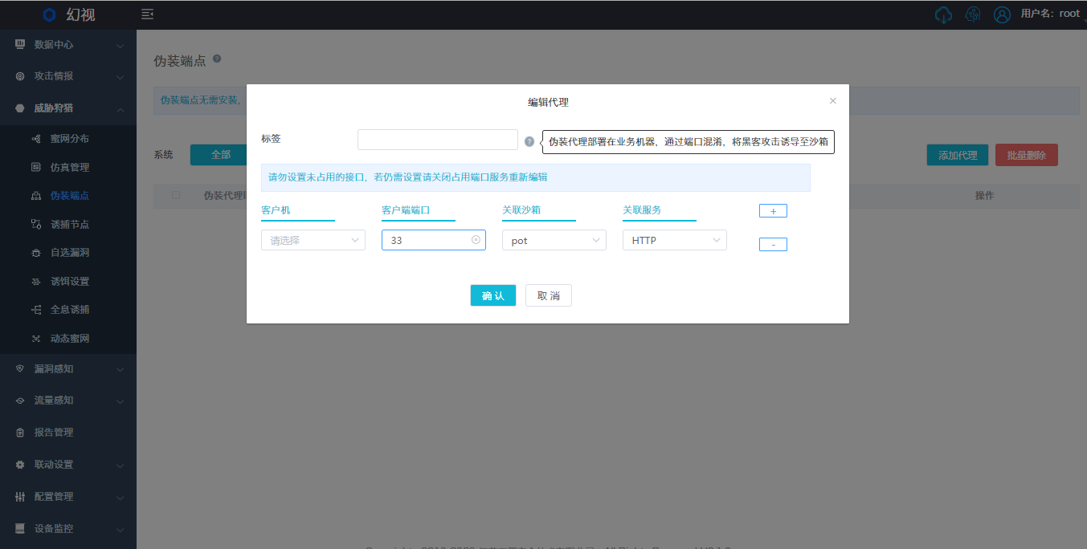Open the 客户机 请选择 dropdown
The height and width of the screenshot is (549, 1087).
(x=313, y=240)
